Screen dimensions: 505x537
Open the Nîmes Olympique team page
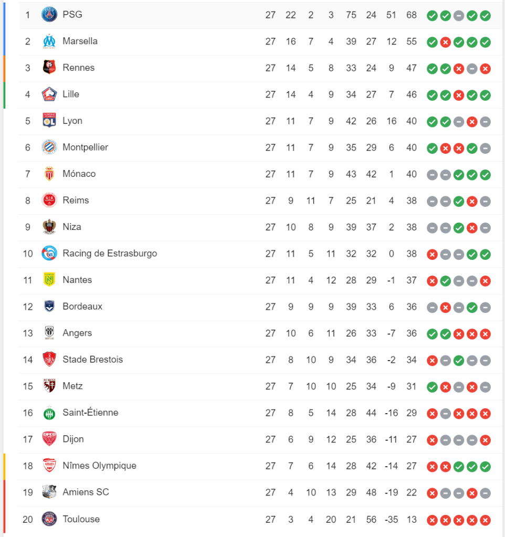[99, 466]
